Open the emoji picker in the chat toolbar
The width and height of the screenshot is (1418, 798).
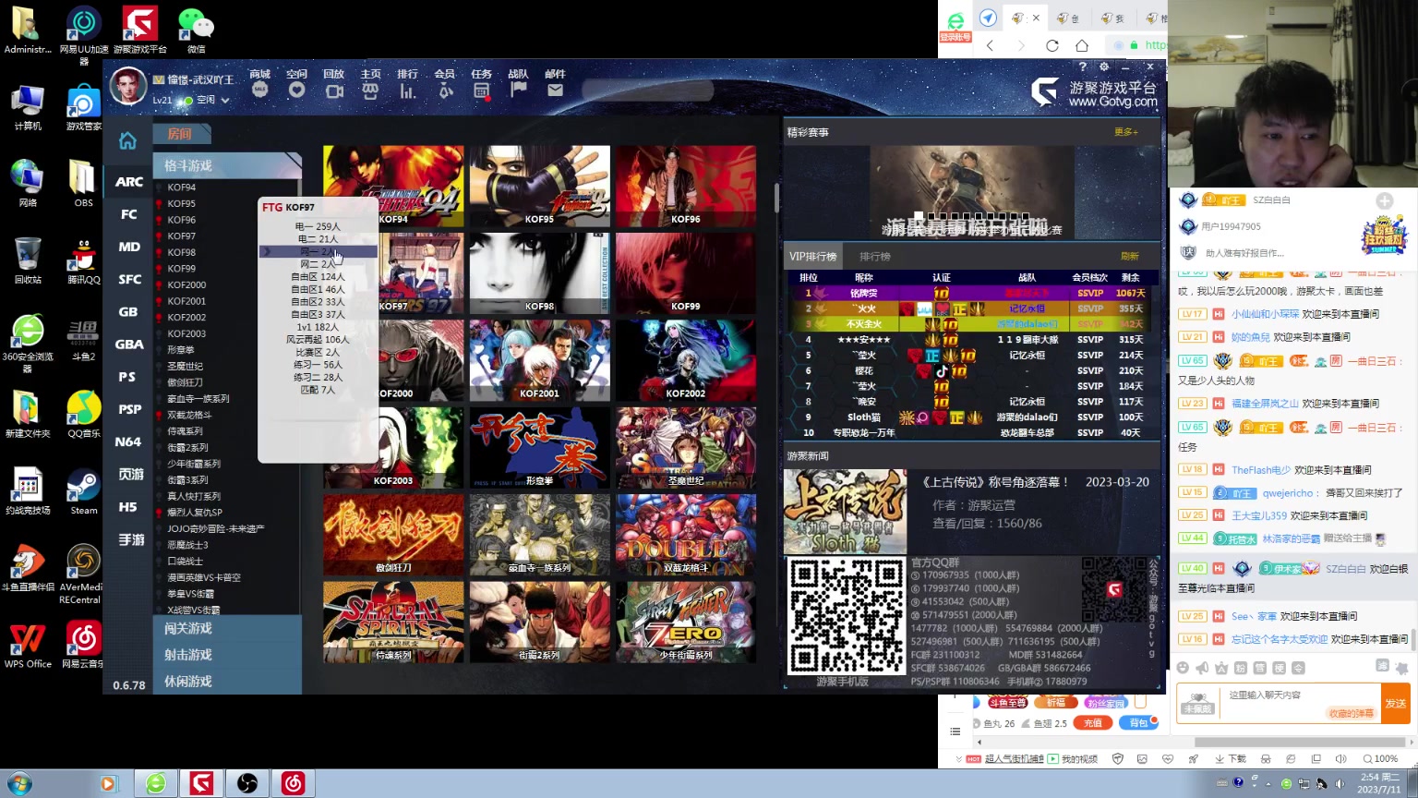[x=1183, y=668]
